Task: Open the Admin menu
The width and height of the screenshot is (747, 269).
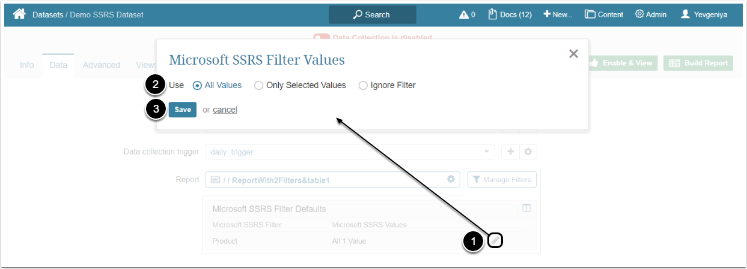Action: [x=651, y=14]
